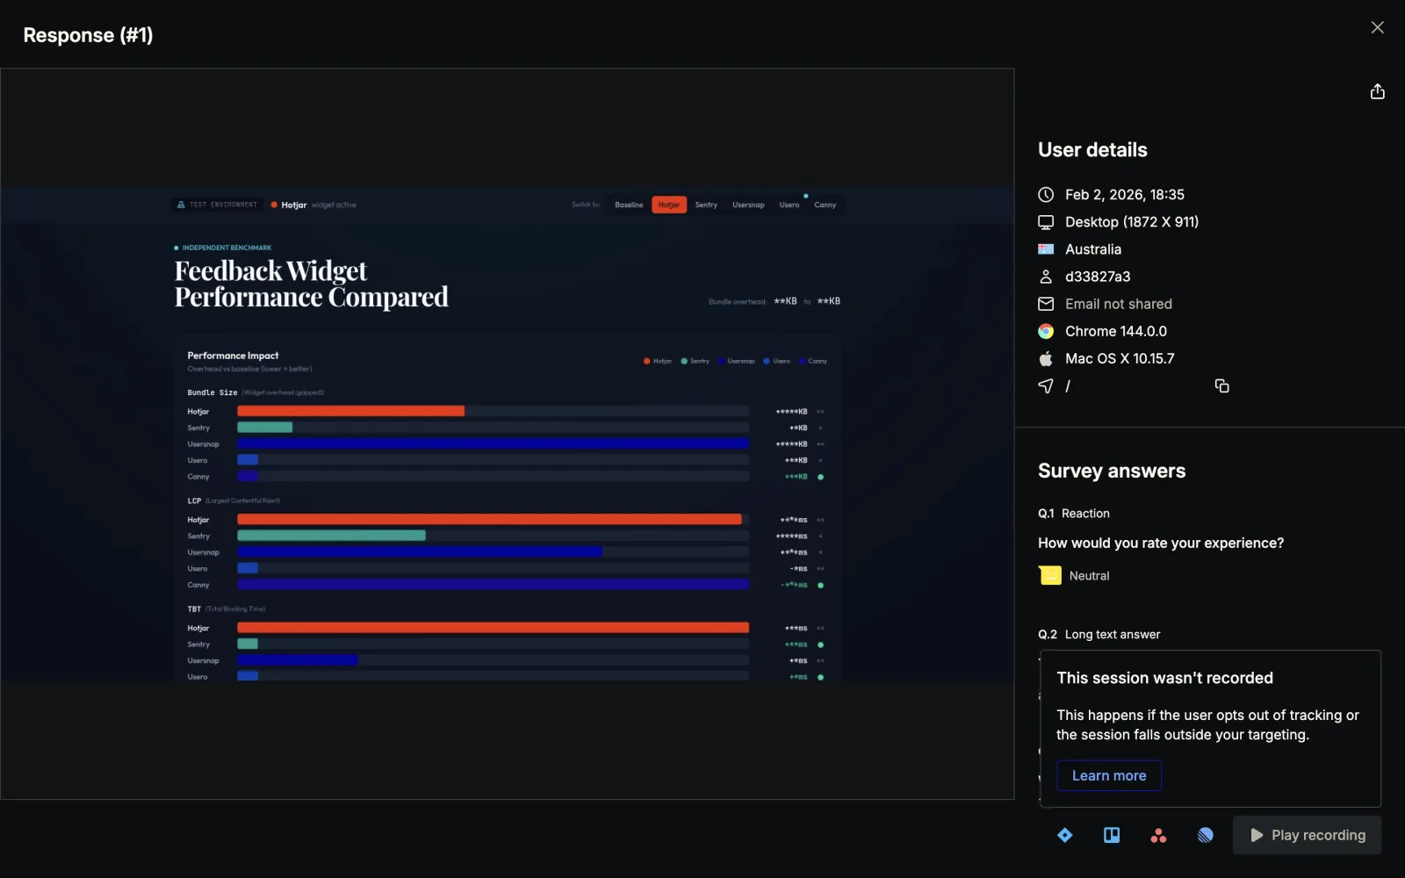Click This session wasn't recorded heading
Viewport: 1405px width, 878px height.
[x=1164, y=678]
